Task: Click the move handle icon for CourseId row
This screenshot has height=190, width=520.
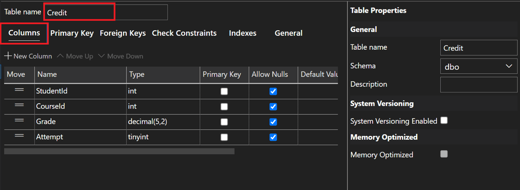Action: click(x=19, y=105)
